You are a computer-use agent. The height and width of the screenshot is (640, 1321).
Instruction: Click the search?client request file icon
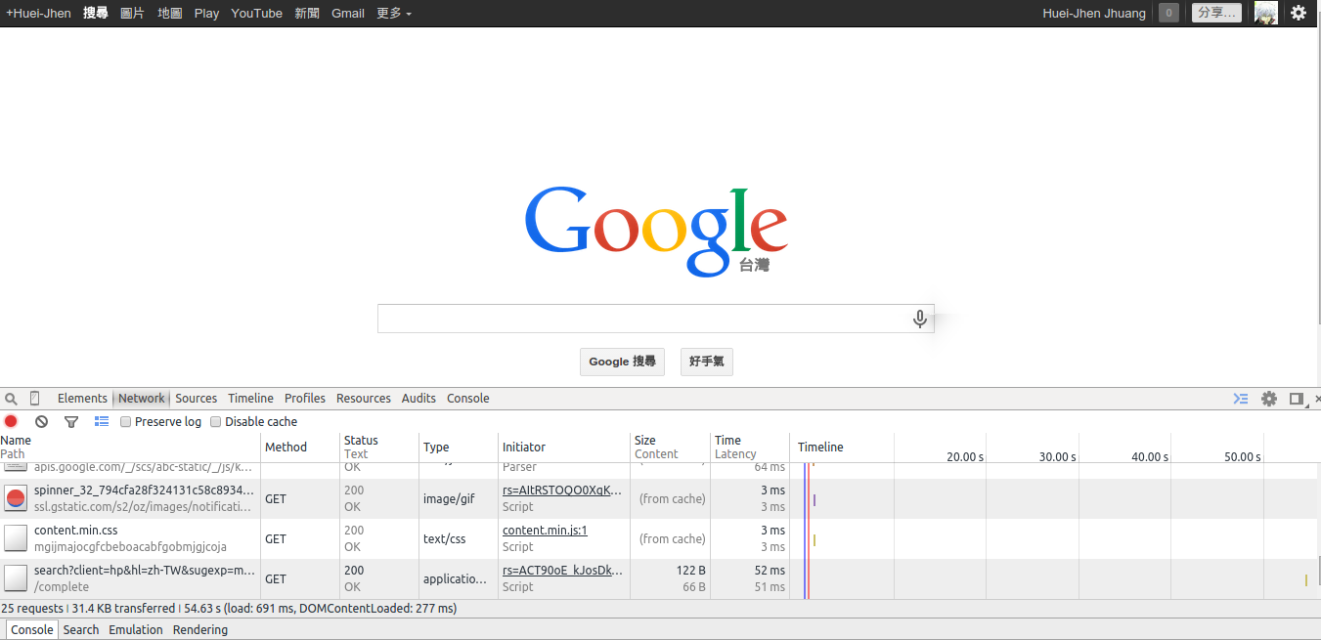(x=16, y=579)
